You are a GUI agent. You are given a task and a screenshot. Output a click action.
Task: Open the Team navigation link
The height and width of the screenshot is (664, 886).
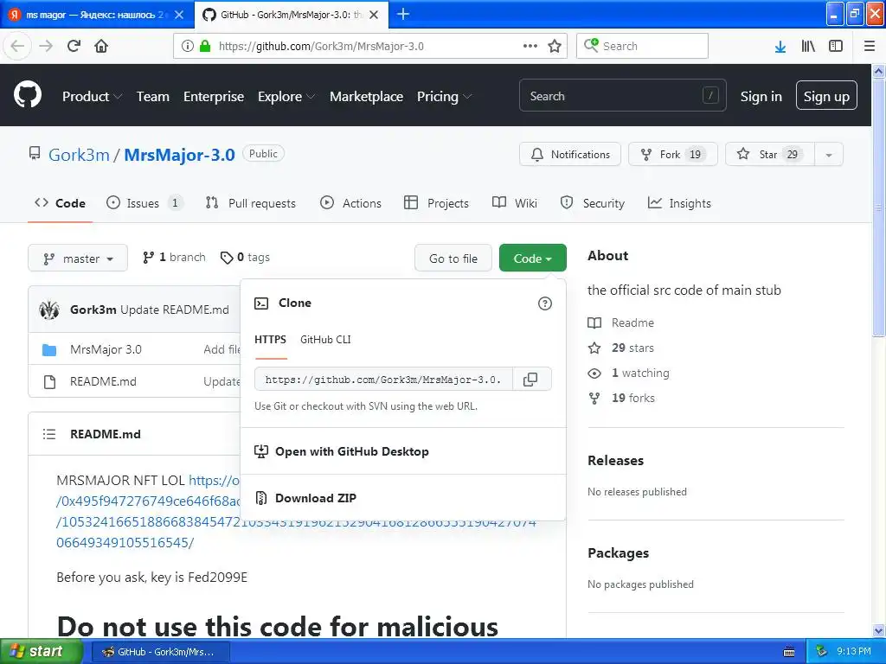152,97
